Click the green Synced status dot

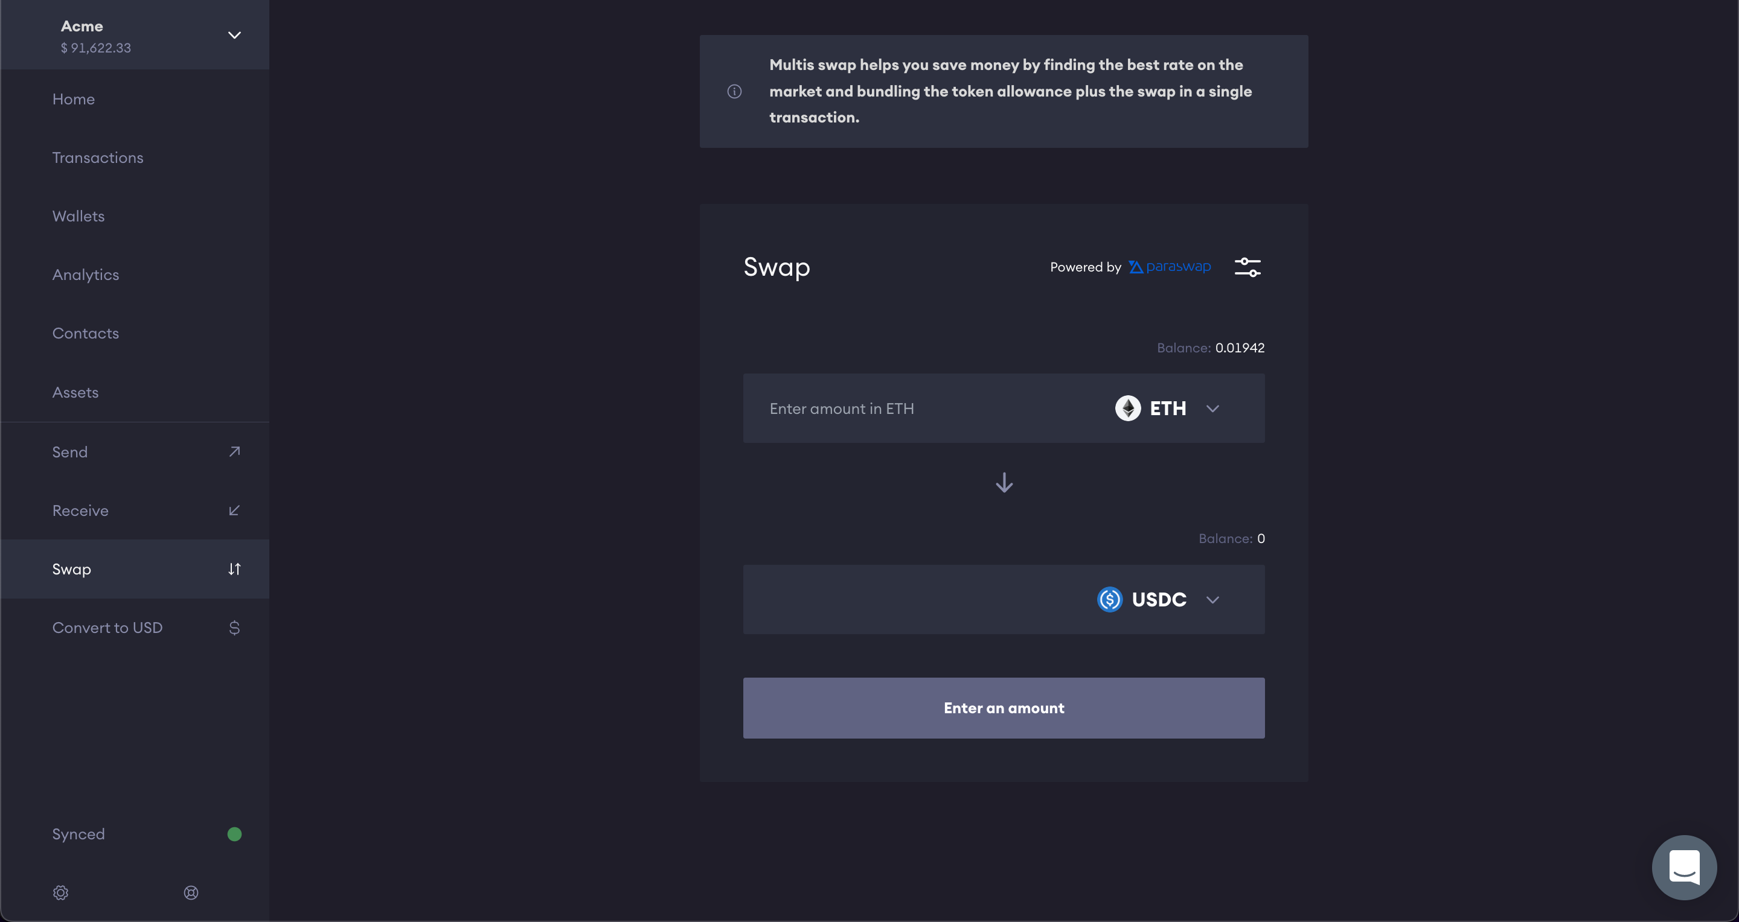[234, 835]
